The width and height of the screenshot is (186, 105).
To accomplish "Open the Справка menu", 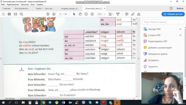I will (40, 5).
